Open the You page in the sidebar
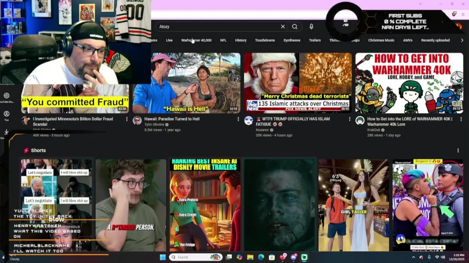Viewport: 469px width, 263px height. 7,116
